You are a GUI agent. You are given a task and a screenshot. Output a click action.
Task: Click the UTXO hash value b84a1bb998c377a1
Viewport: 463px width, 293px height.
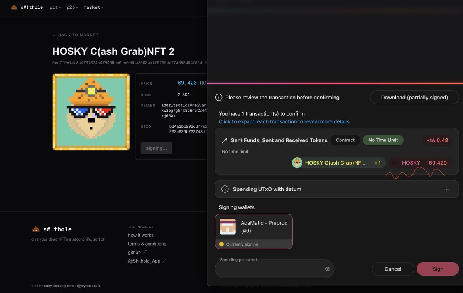pos(188,126)
